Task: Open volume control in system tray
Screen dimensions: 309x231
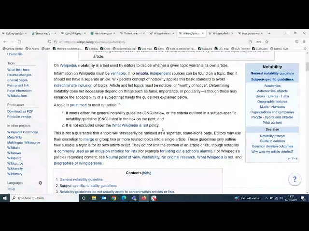Action: tap(281, 198)
